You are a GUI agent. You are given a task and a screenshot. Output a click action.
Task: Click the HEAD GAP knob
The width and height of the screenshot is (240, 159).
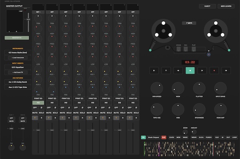[x=220, y=109]
